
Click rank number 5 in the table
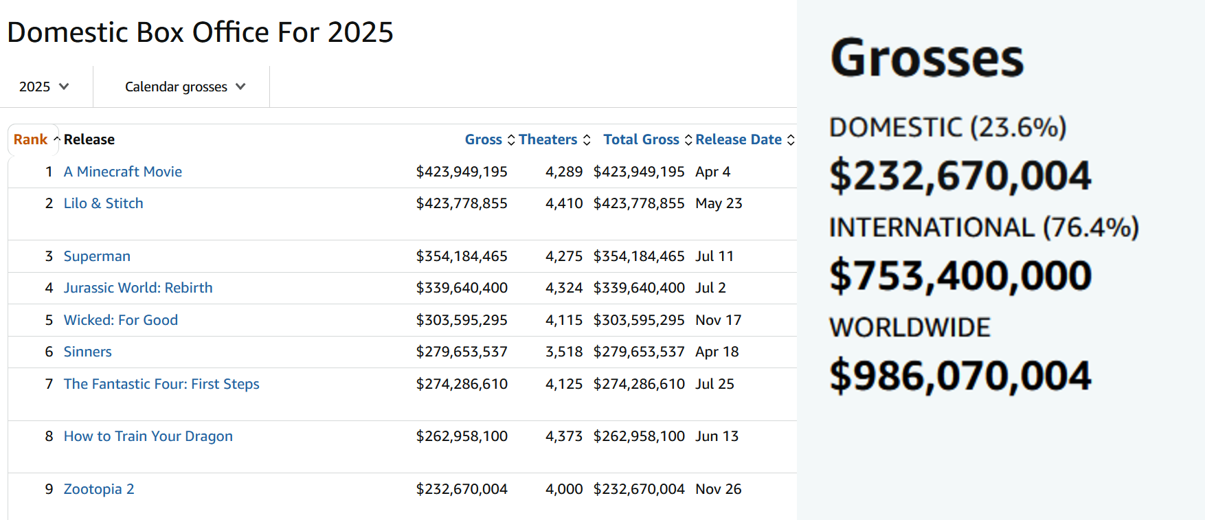coord(49,320)
